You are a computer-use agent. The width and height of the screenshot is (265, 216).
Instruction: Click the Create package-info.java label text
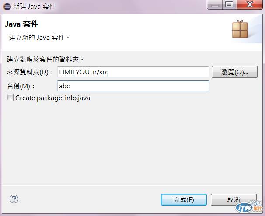point(52,98)
